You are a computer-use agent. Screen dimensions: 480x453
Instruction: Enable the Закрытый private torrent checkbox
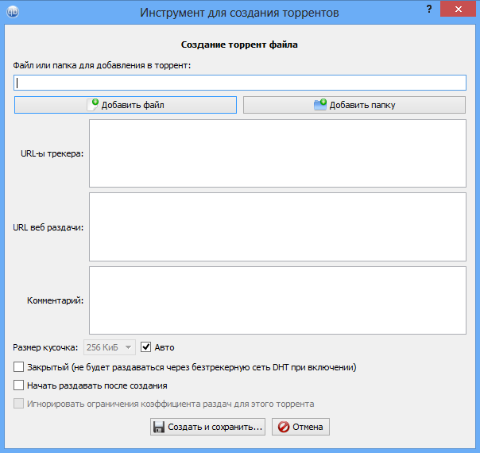18,366
